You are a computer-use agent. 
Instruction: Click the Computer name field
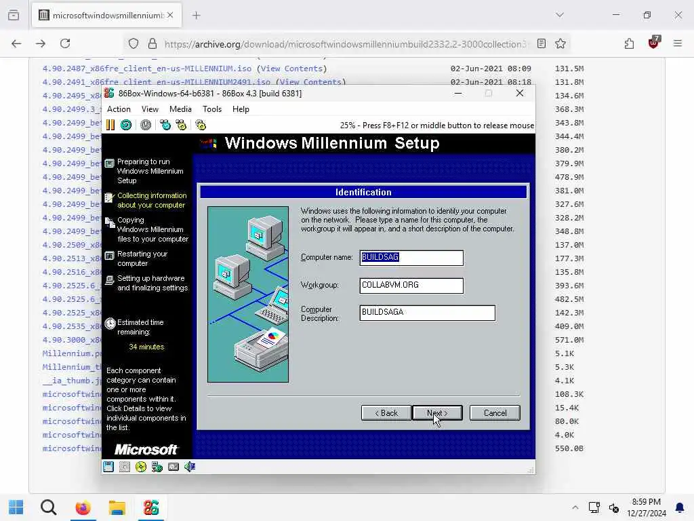(x=411, y=258)
